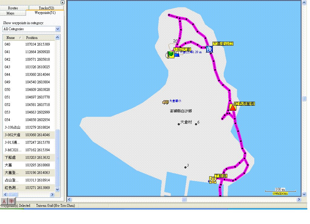Select waypoint 下船處 in the list
310x224 pixels.
pyautogui.click(x=29, y=158)
